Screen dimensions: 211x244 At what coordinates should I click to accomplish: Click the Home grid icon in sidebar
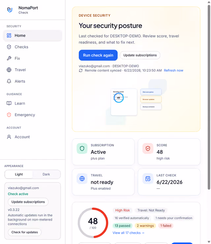point(9,36)
